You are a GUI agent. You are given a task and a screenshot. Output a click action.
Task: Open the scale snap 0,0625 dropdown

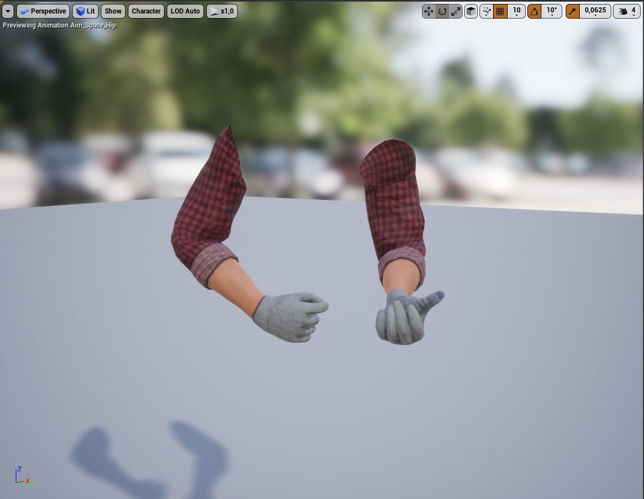[595, 11]
